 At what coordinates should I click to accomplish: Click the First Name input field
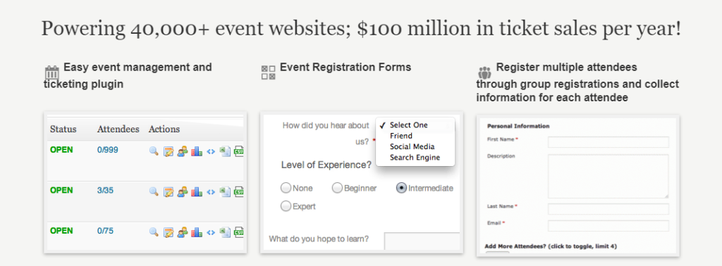(x=608, y=142)
